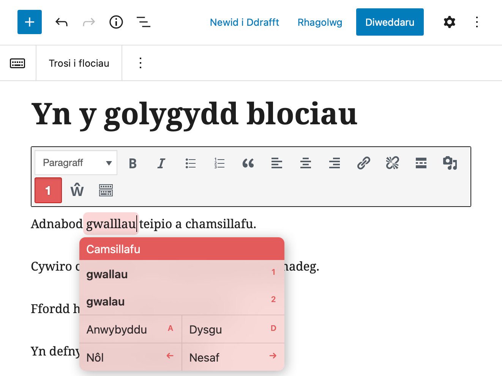Click the highlighted word gwalllau
Screen dimensions: 502x376
pos(111,224)
